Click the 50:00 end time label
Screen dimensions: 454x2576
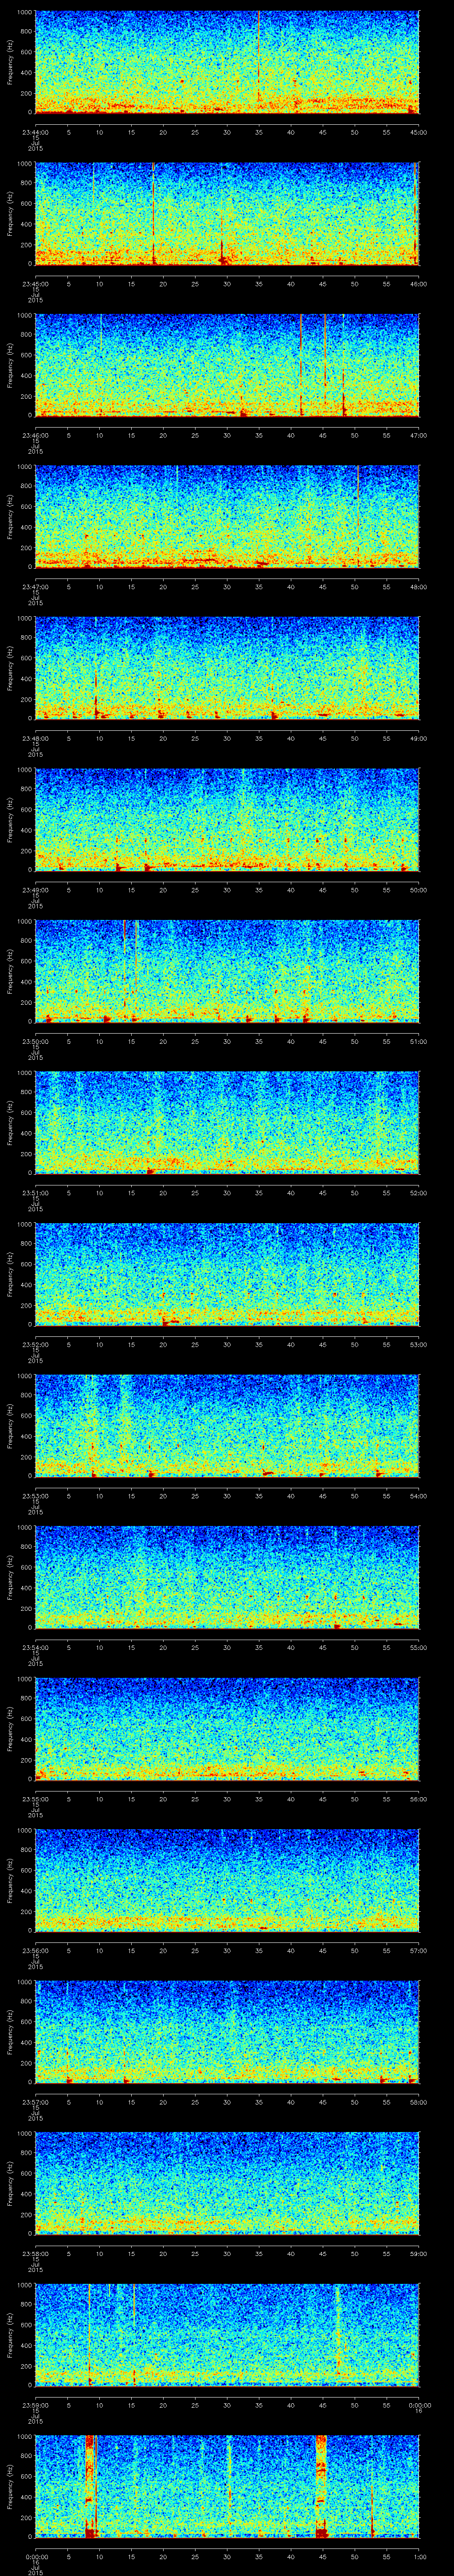(x=419, y=890)
